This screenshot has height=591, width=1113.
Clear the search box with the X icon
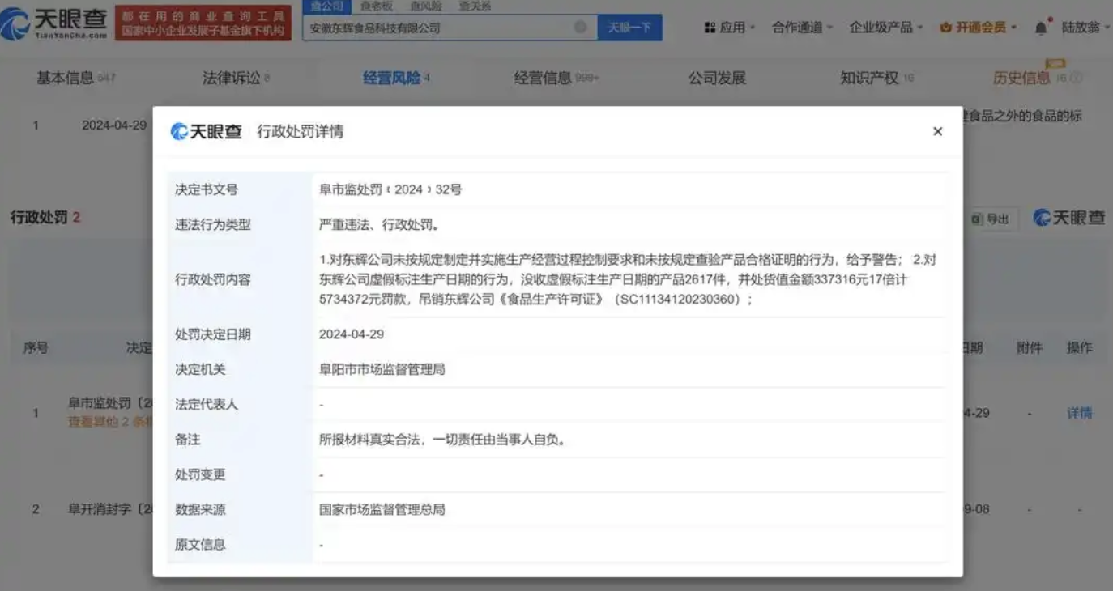[580, 28]
